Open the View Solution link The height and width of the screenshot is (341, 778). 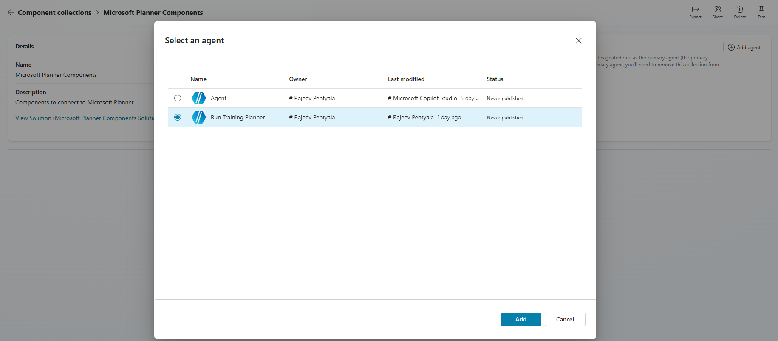coord(85,118)
